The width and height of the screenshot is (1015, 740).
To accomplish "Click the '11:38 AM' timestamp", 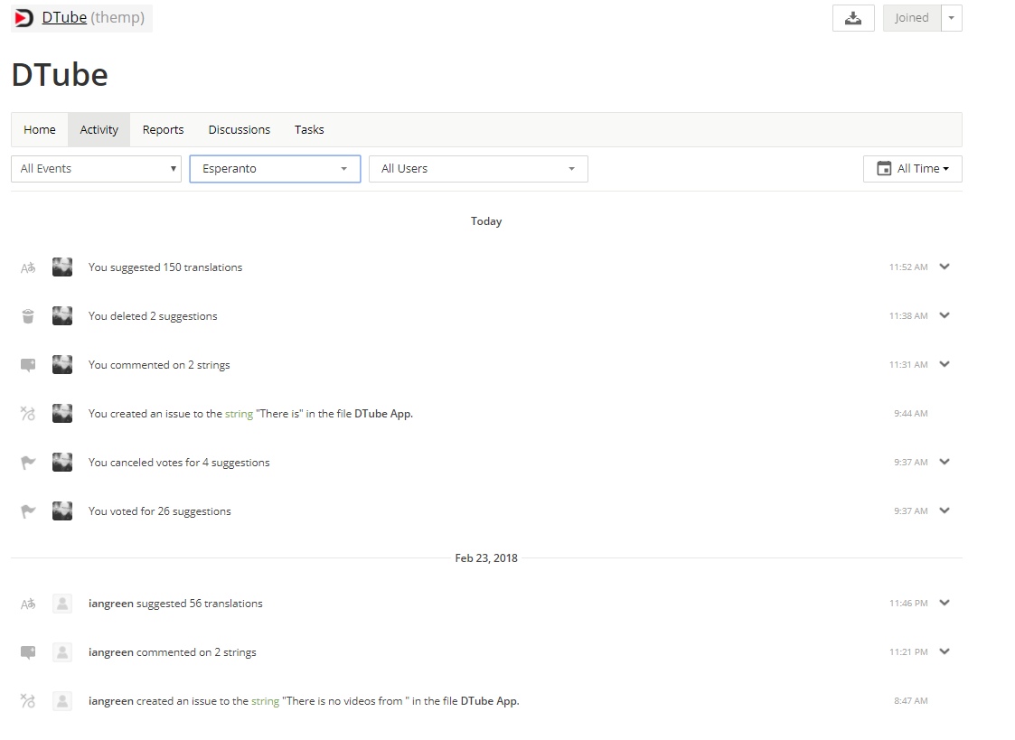I will point(908,315).
